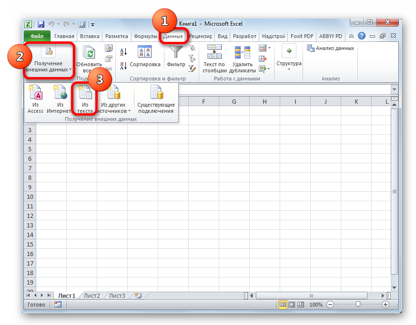Click Текст по столбцам icon

click(214, 51)
